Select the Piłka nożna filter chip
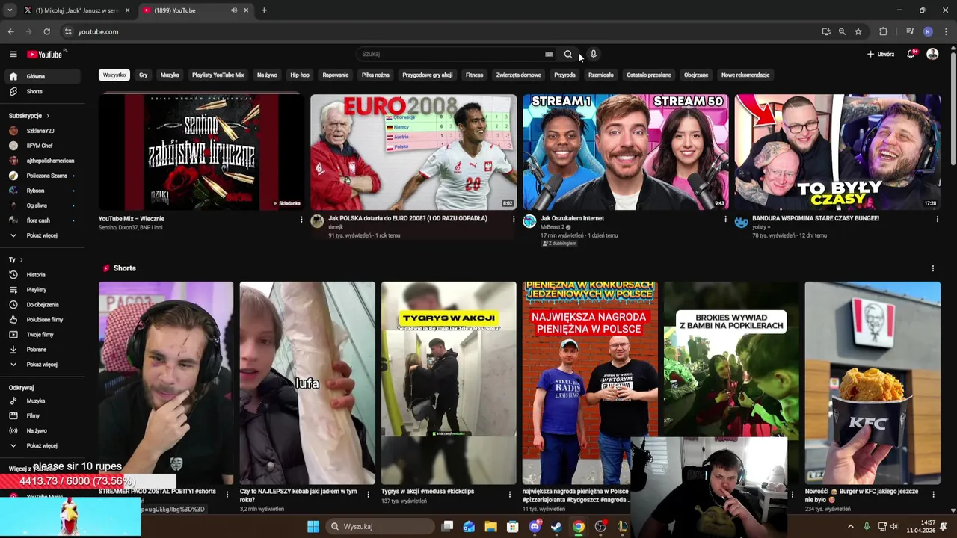 (x=375, y=75)
